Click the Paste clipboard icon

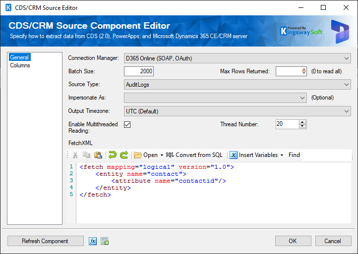98,155
